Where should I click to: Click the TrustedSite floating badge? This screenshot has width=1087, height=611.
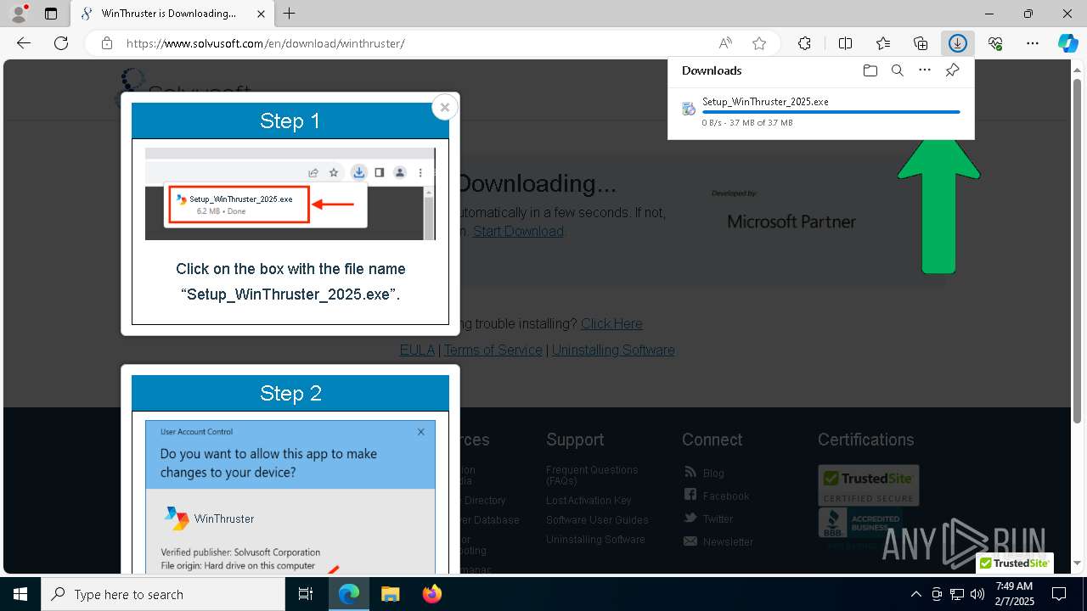click(1015, 563)
